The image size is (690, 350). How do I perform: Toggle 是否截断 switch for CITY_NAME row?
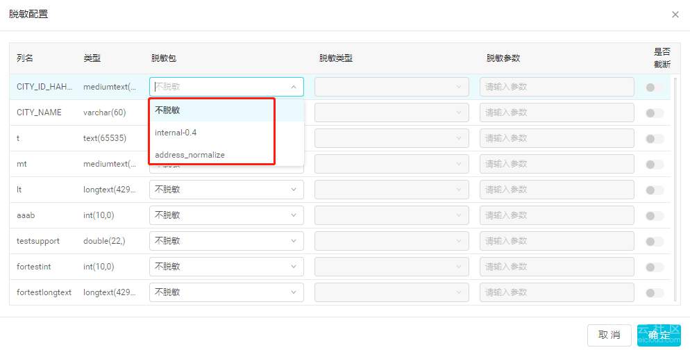click(x=655, y=113)
